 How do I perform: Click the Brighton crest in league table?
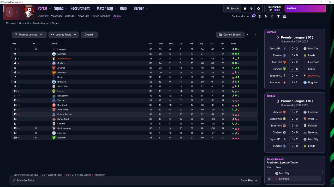tap(54, 82)
